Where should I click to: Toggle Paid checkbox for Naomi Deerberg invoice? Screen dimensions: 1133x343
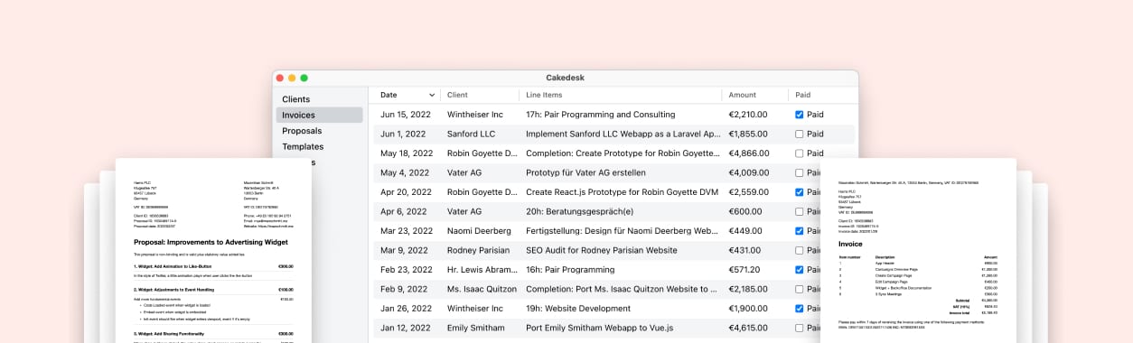click(800, 231)
